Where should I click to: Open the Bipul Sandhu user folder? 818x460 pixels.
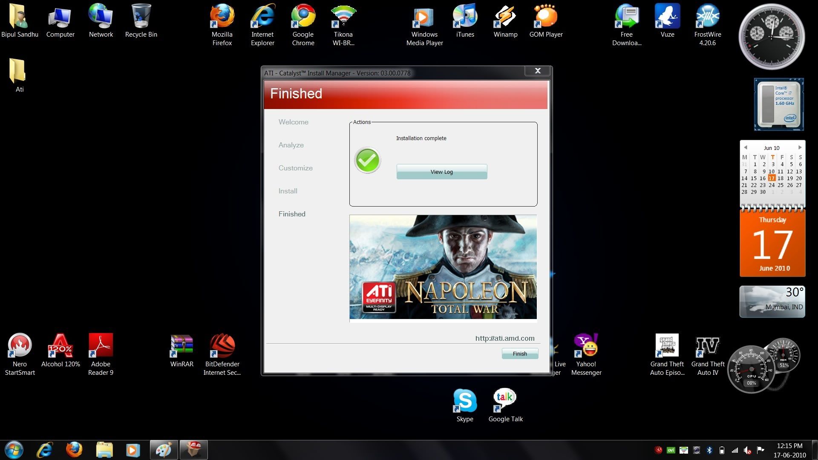[20, 20]
